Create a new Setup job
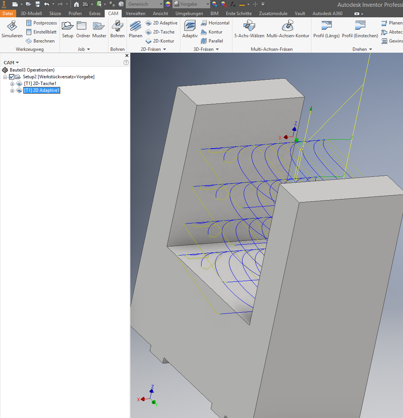 pos(67,29)
